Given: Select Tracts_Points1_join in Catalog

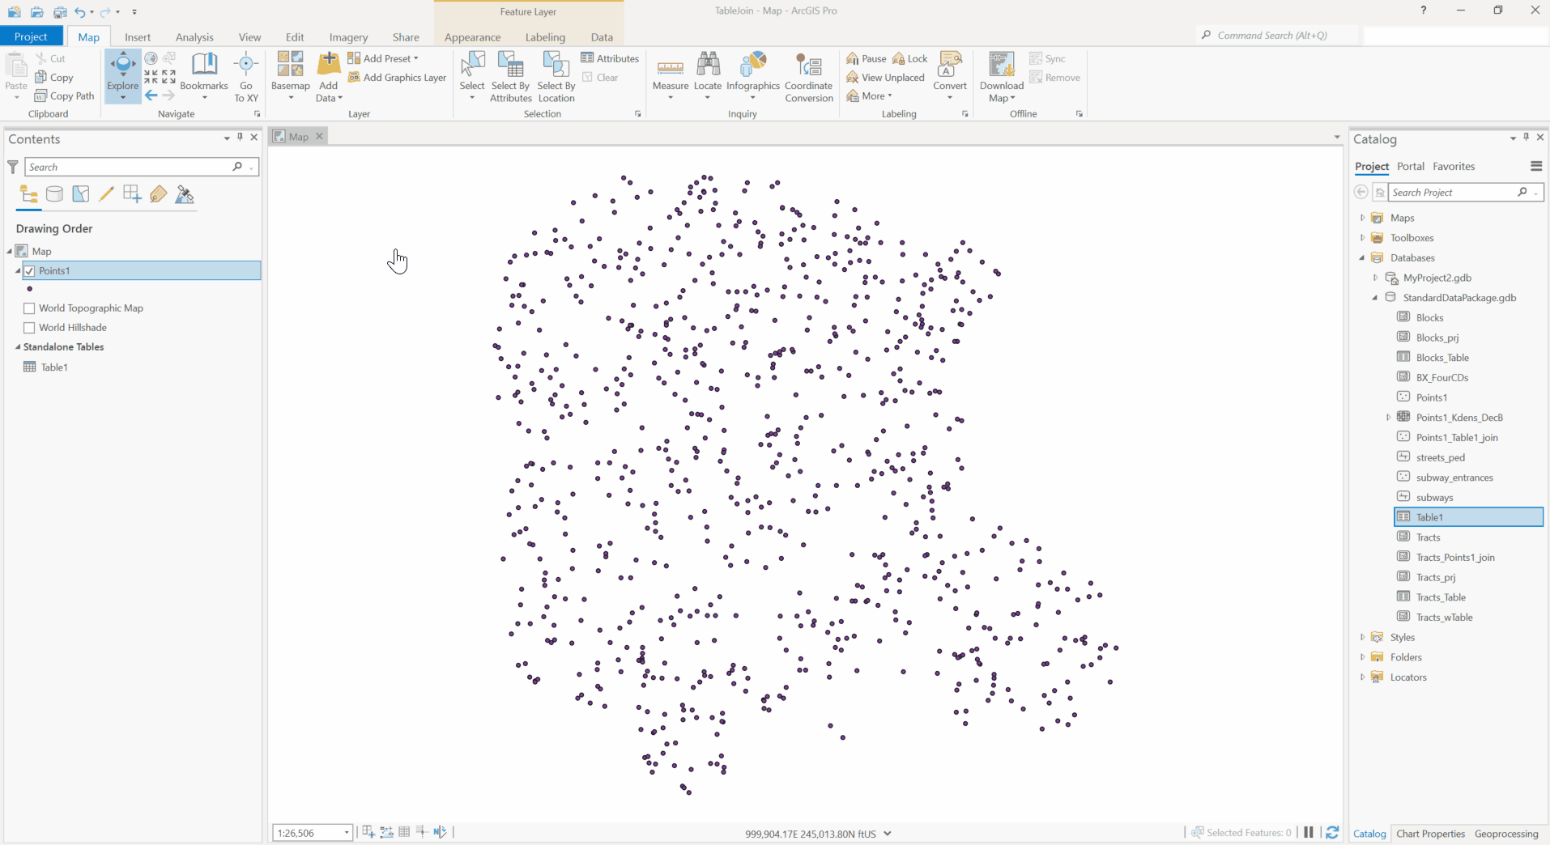Looking at the screenshot, I should (1454, 558).
